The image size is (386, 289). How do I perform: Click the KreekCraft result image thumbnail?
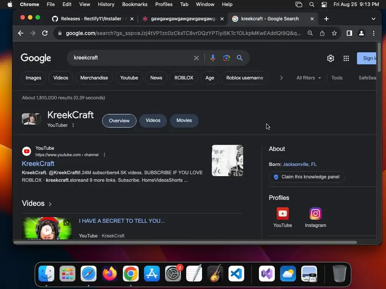tap(227, 160)
